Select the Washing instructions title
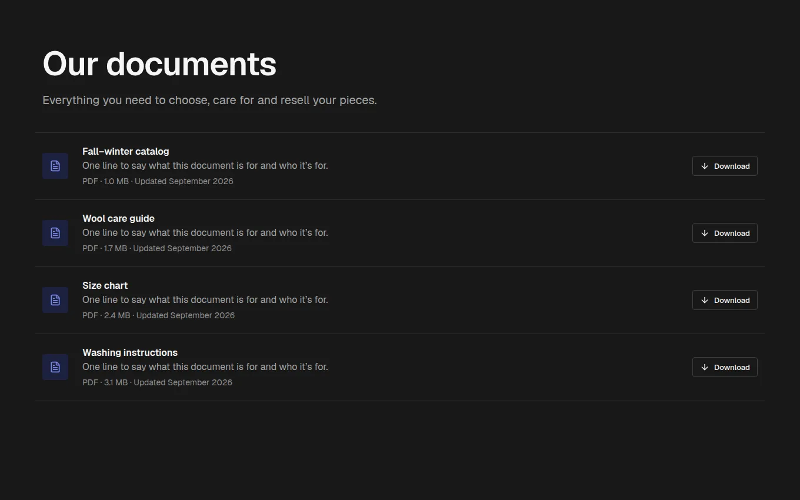The width and height of the screenshot is (800, 500). (130, 352)
